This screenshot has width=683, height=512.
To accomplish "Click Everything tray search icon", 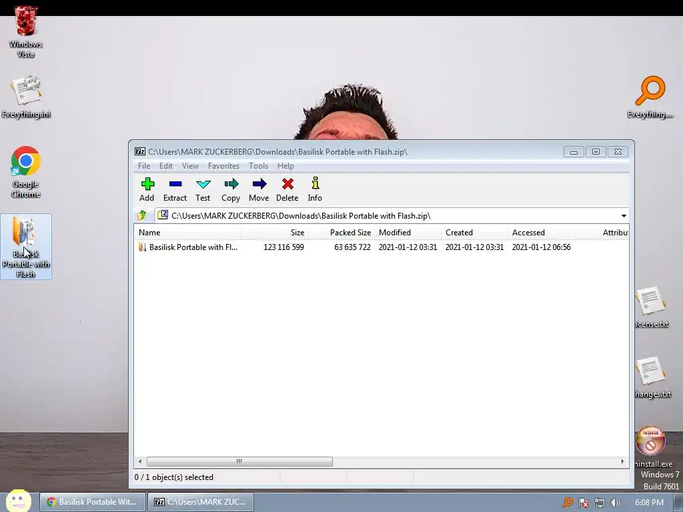I will pyautogui.click(x=568, y=503).
